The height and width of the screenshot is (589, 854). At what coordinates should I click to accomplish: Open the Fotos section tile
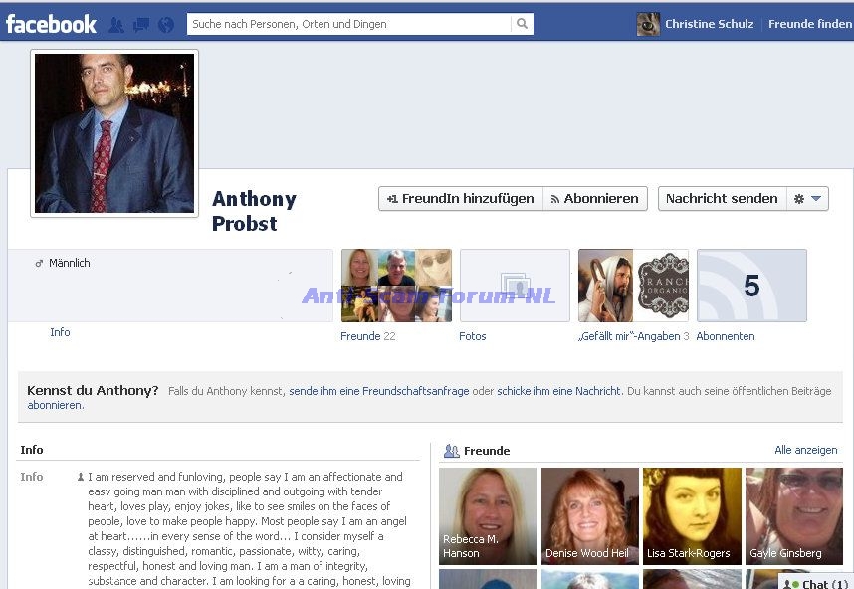pyautogui.click(x=515, y=286)
